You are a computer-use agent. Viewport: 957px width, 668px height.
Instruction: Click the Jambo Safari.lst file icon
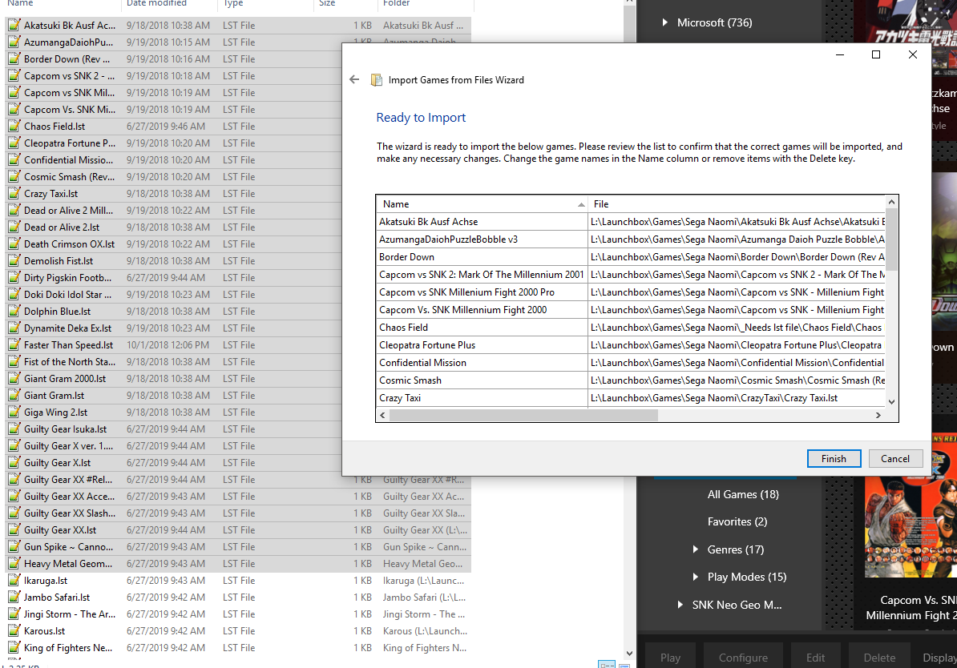[14, 598]
